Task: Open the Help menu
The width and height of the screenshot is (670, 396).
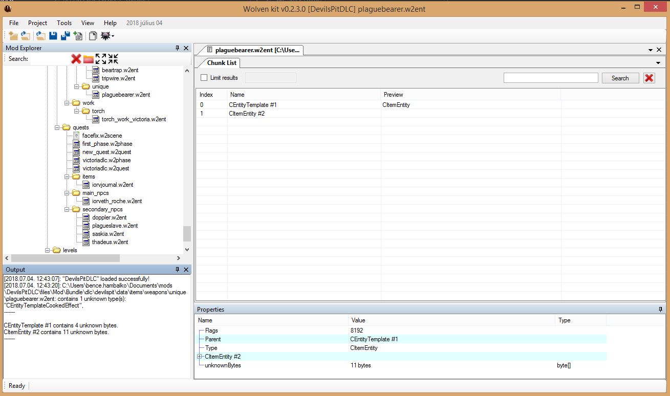Action: coord(110,23)
